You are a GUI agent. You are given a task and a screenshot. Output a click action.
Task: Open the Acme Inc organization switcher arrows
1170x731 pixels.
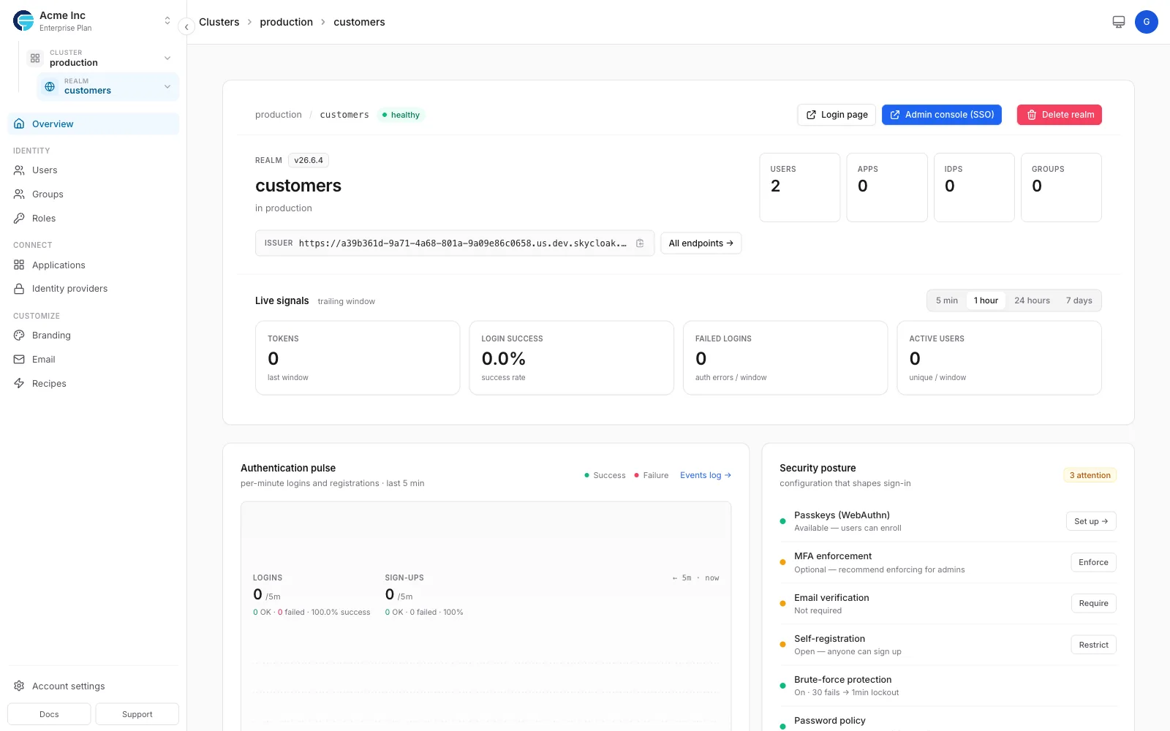pos(167,20)
